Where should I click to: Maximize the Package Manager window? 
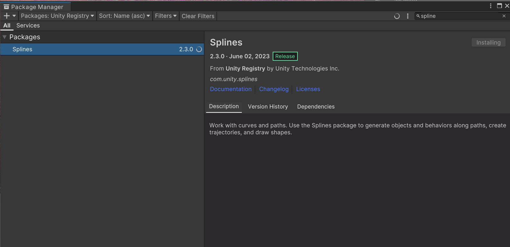pyautogui.click(x=499, y=6)
